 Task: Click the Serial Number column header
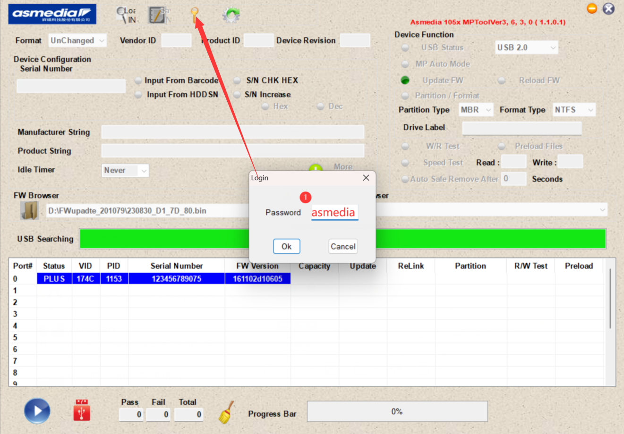pyautogui.click(x=176, y=266)
